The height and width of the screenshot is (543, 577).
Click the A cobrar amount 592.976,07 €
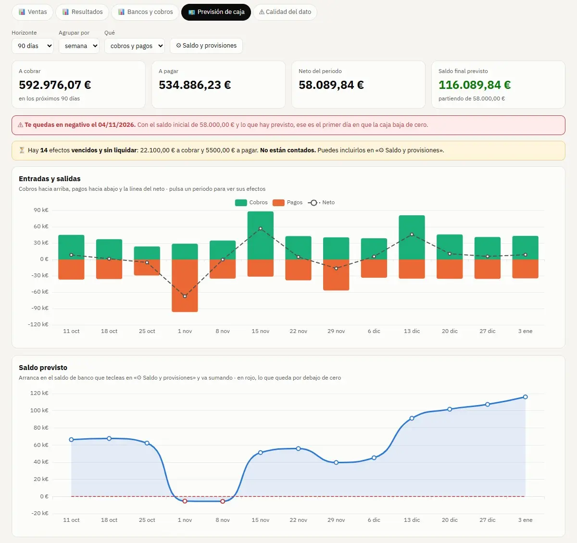(55, 85)
